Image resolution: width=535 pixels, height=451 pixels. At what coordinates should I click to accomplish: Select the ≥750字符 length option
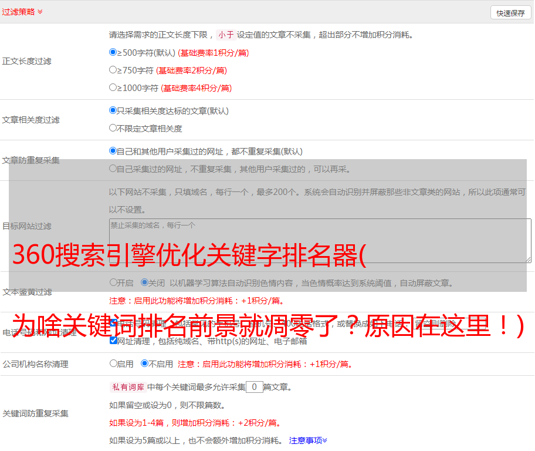click(x=113, y=70)
